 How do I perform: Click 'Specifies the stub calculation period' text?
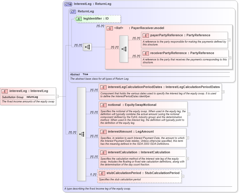pos(120,179)
